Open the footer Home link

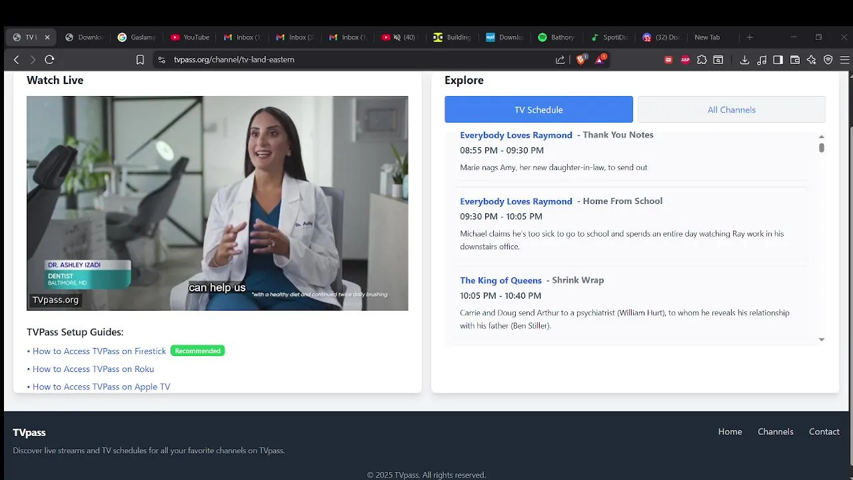pyautogui.click(x=730, y=431)
